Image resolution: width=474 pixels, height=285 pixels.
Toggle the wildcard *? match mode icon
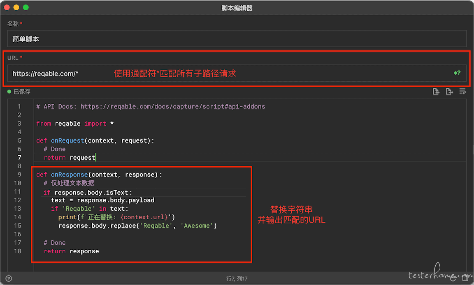click(x=457, y=73)
